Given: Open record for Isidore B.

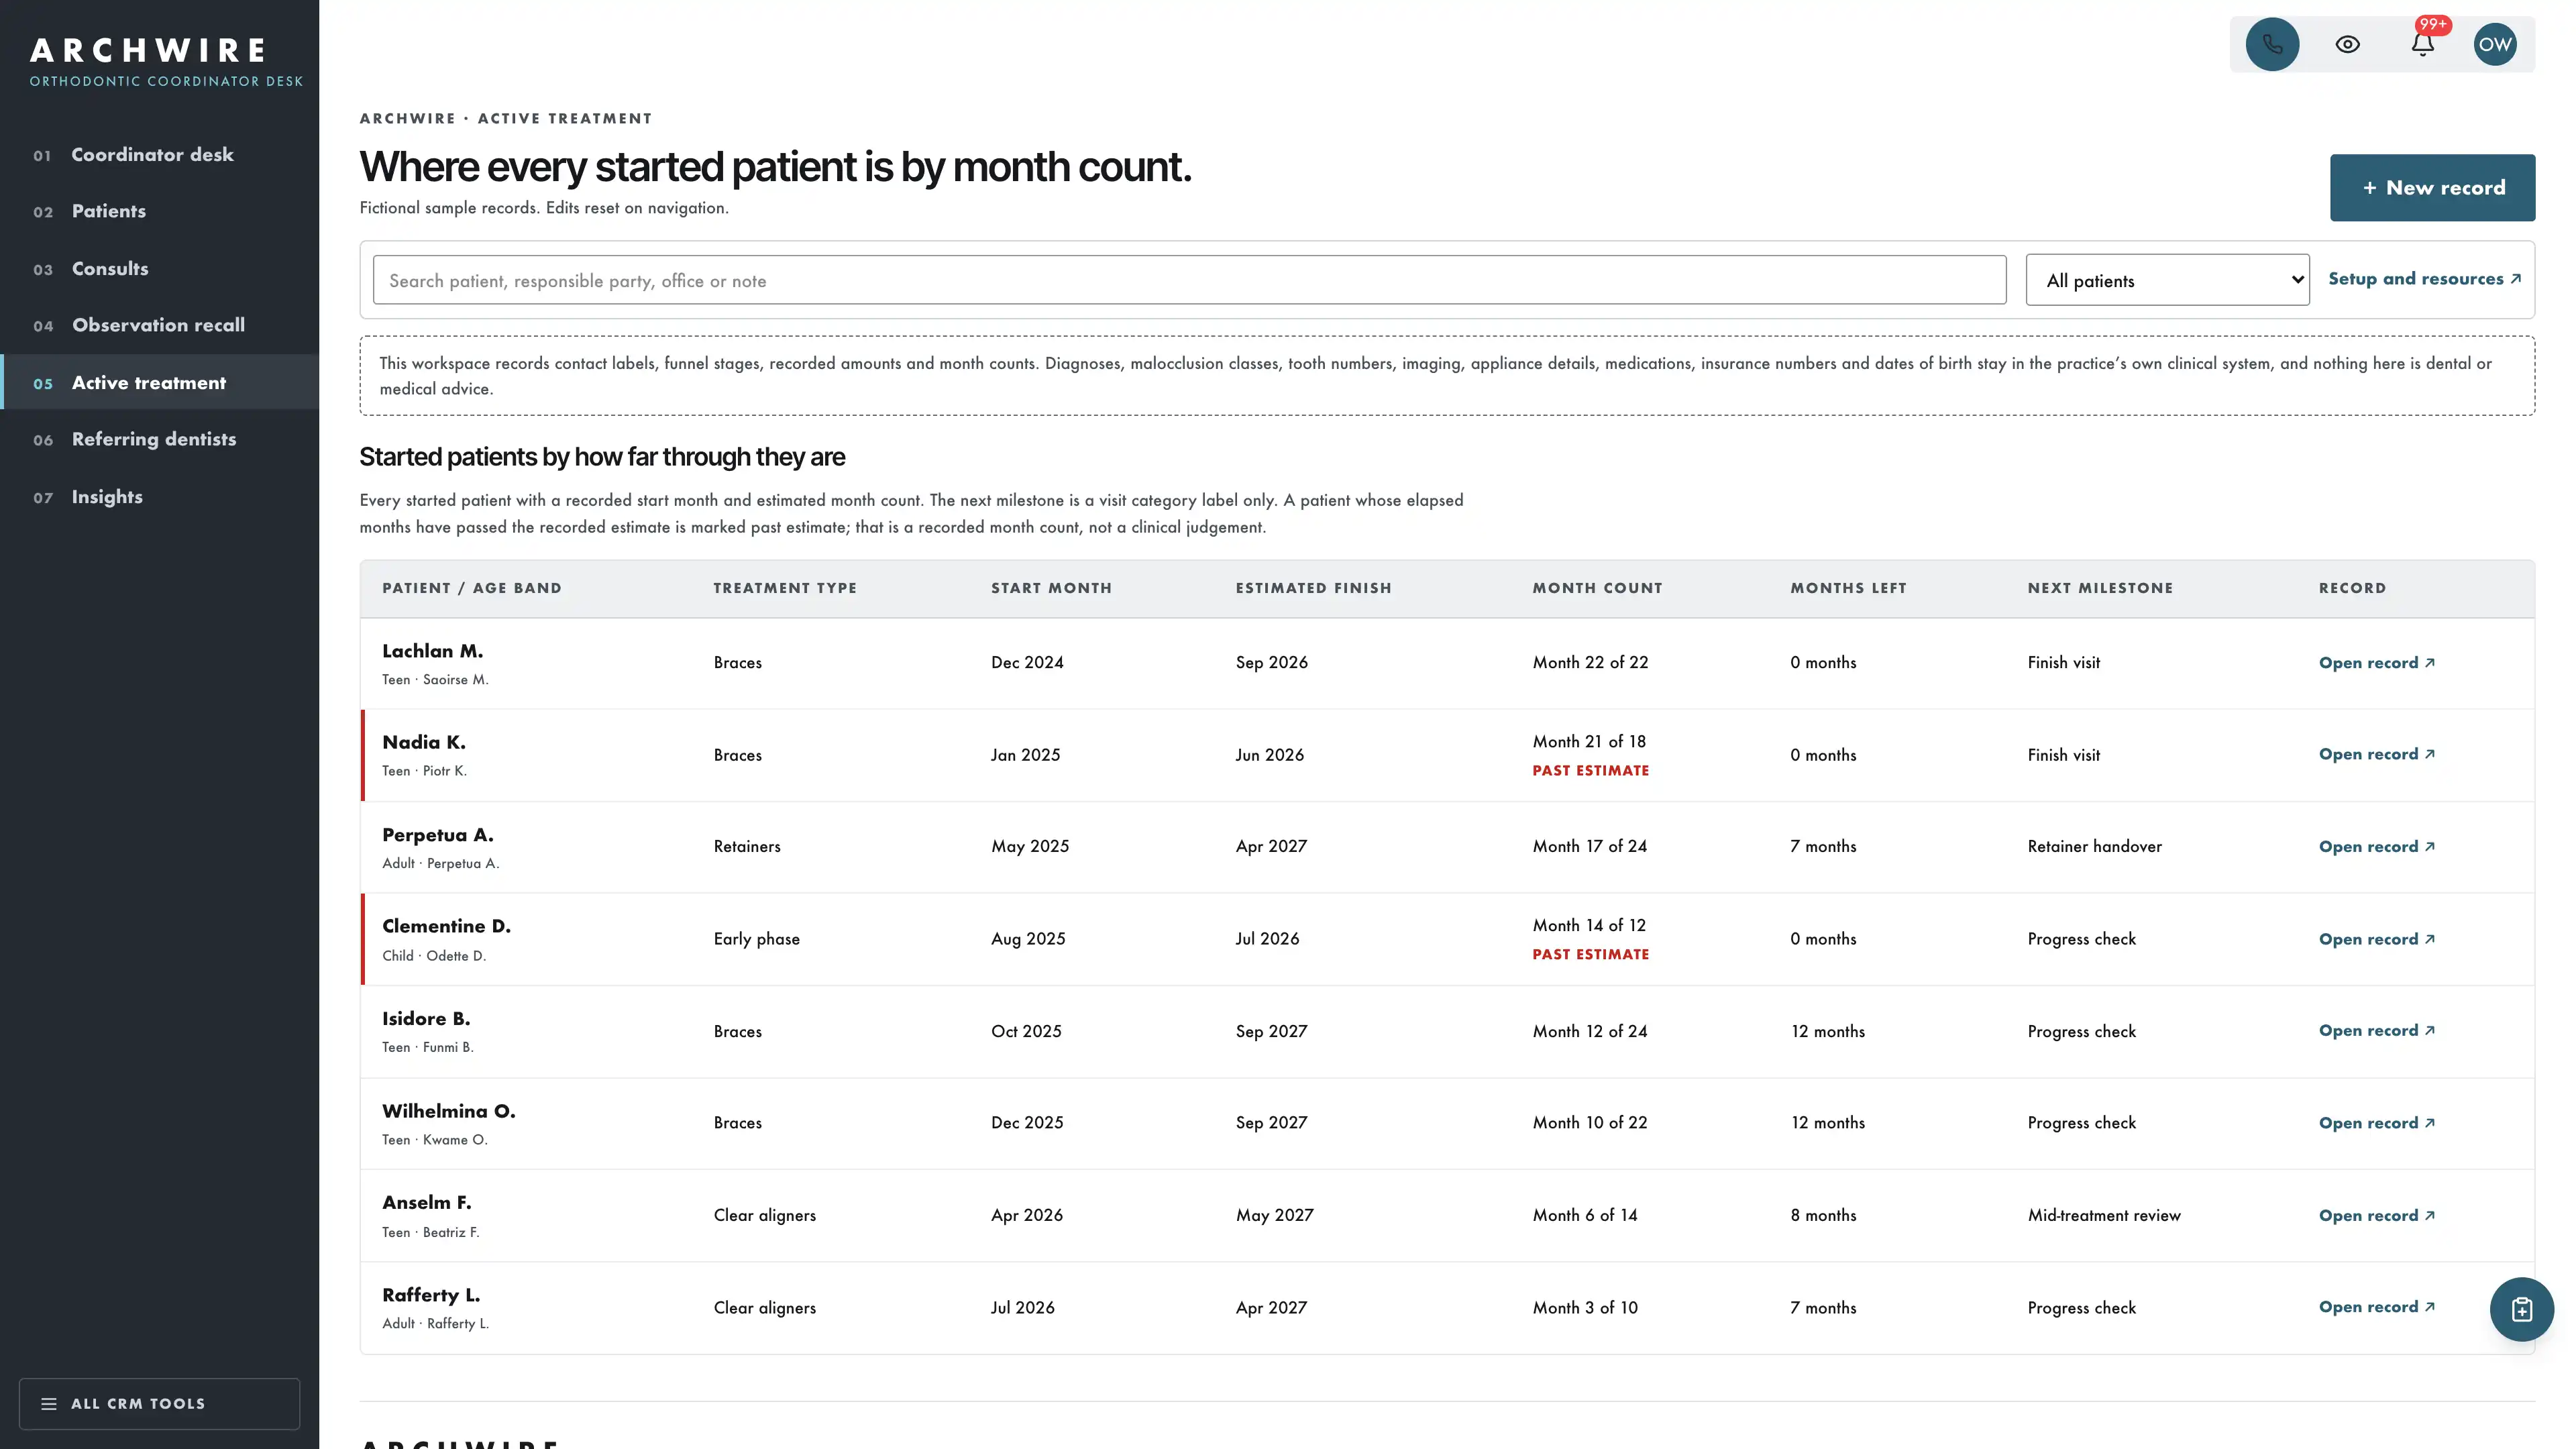Looking at the screenshot, I should [x=2376, y=1030].
